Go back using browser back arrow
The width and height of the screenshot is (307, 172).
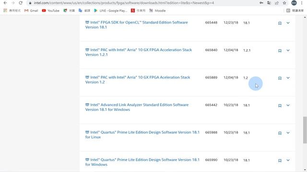pyautogui.click(x=5, y=3)
